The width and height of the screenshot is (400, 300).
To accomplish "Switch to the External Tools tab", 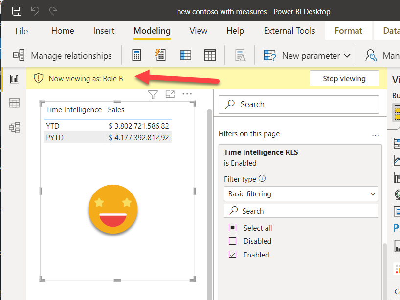I will point(289,31).
